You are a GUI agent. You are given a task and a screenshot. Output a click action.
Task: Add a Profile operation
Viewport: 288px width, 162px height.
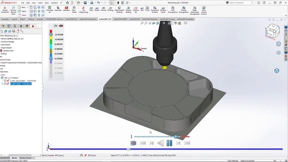pos(97,9)
